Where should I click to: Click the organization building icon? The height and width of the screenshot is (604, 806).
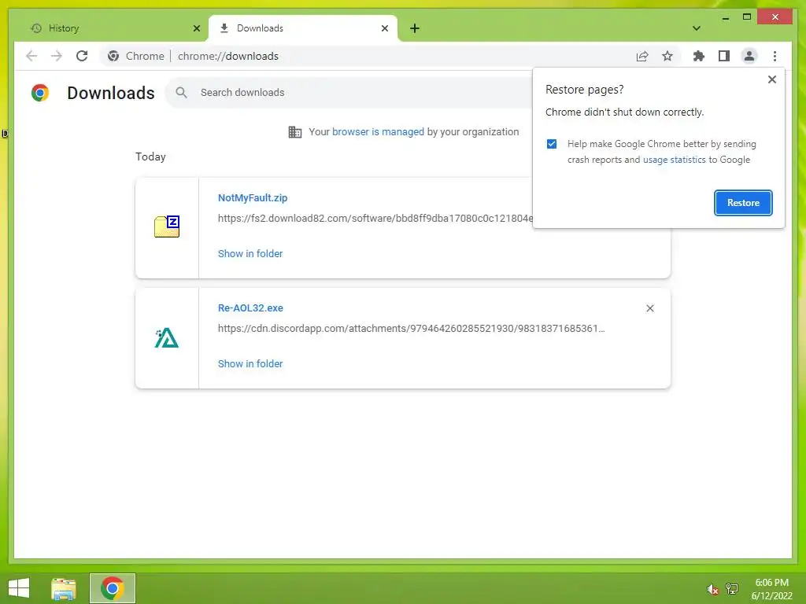[295, 132]
